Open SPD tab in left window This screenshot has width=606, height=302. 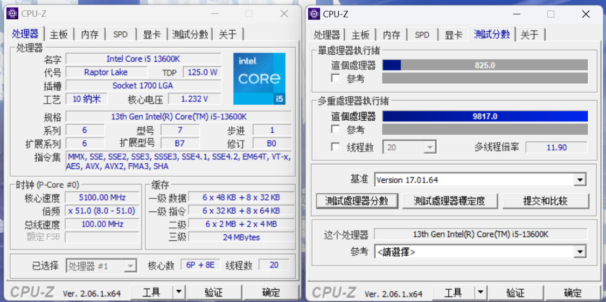(x=121, y=35)
